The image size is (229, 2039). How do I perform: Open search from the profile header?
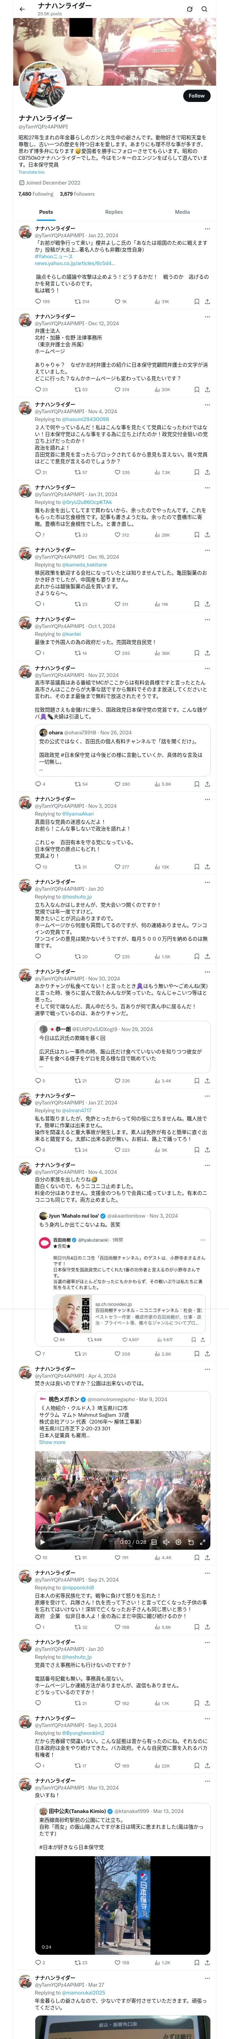pyautogui.click(x=205, y=10)
